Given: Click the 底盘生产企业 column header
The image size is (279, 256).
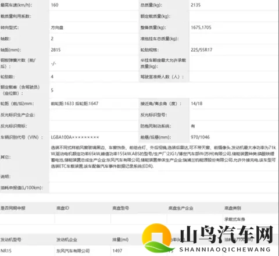Looking at the screenshot, I should 181,208.
